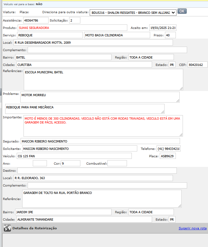Click the Aceito em date field
This screenshot has height=247, width=208.
coord(163,28)
